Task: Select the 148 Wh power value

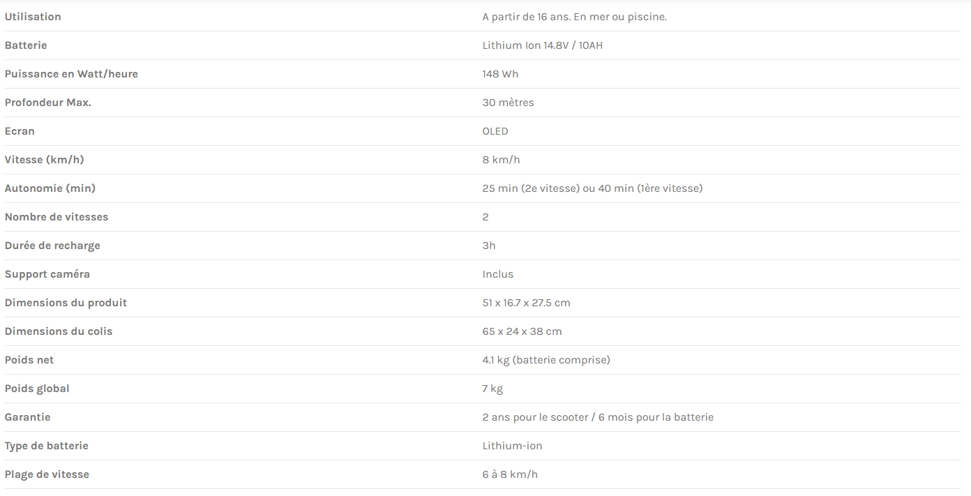Action: coord(500,74)
